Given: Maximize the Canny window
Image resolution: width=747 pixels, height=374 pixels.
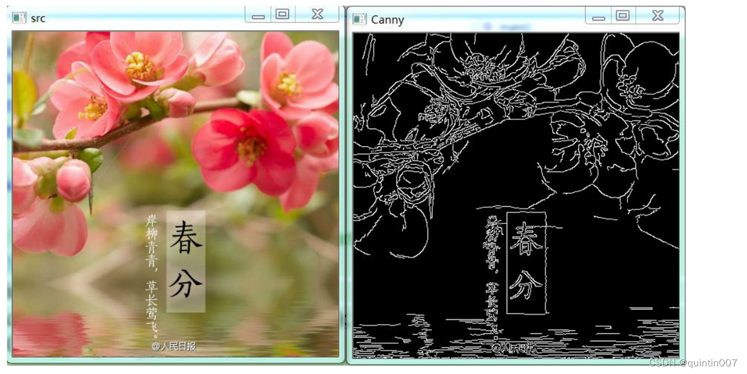Looking at the screenshot, I should [623, 16].
